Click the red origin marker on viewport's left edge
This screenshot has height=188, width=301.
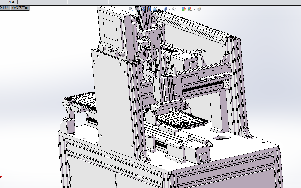(x=1, y=177)
